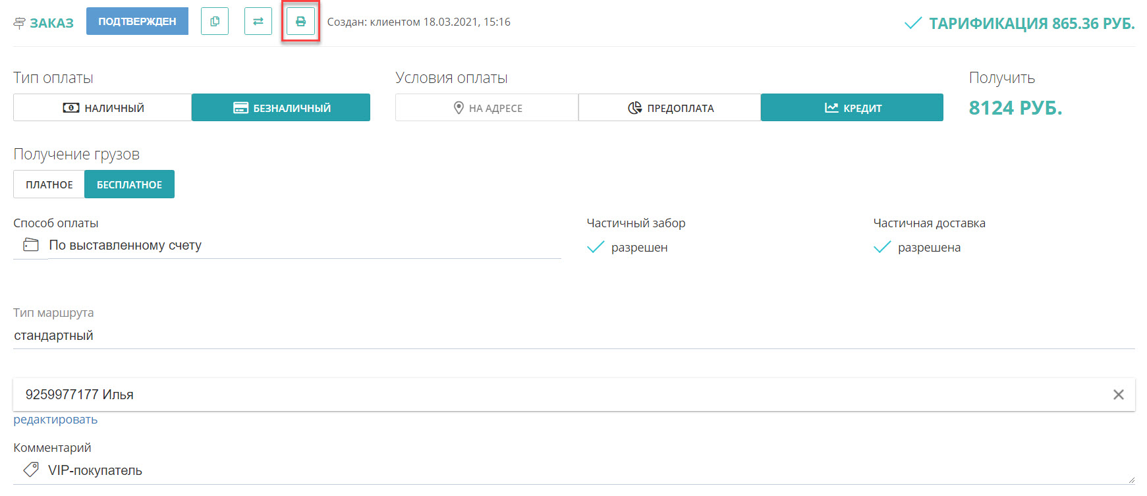Select КРЕДИТ payment condition
Screen dimensions: 1147x496
coord(853,107)
